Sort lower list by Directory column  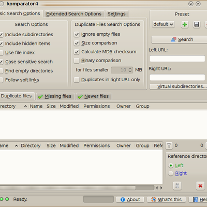tap(31, 146)
